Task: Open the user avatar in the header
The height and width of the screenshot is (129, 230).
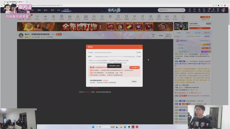Action: pos(223,10)
